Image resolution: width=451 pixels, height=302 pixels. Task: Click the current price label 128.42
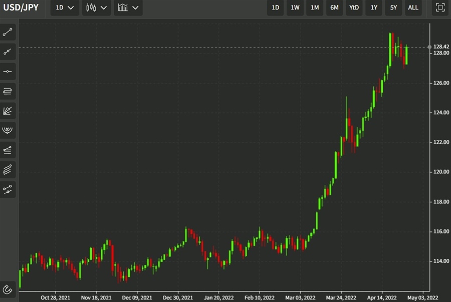[441, 47]
